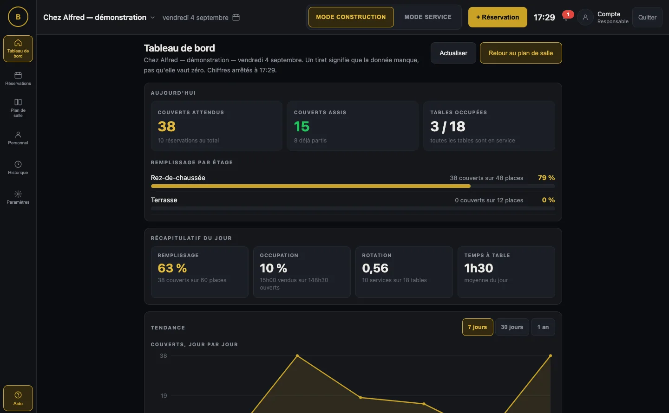Switch to Mode Service

point(428,17)
